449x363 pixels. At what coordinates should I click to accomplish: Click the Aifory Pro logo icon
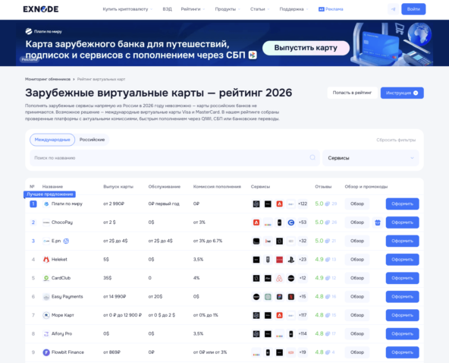click(x=46, y=333)
